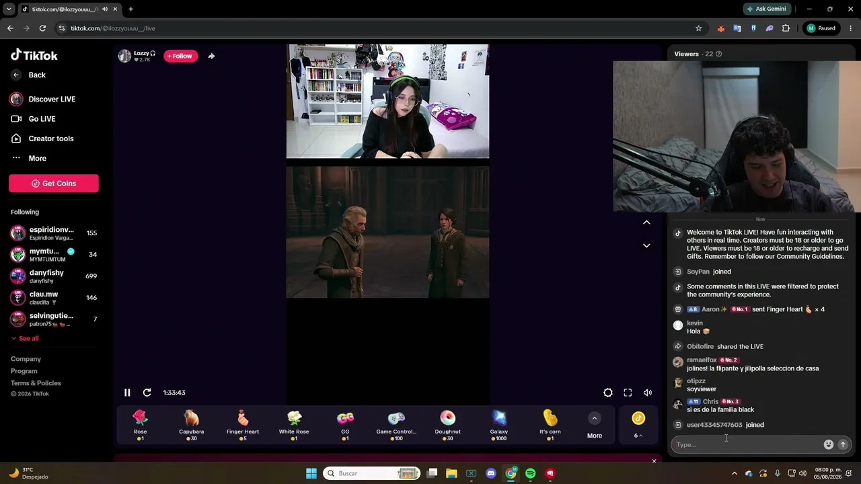Send a Rose gift
Viewport: 861px width, 484px height.
[140, 425]
